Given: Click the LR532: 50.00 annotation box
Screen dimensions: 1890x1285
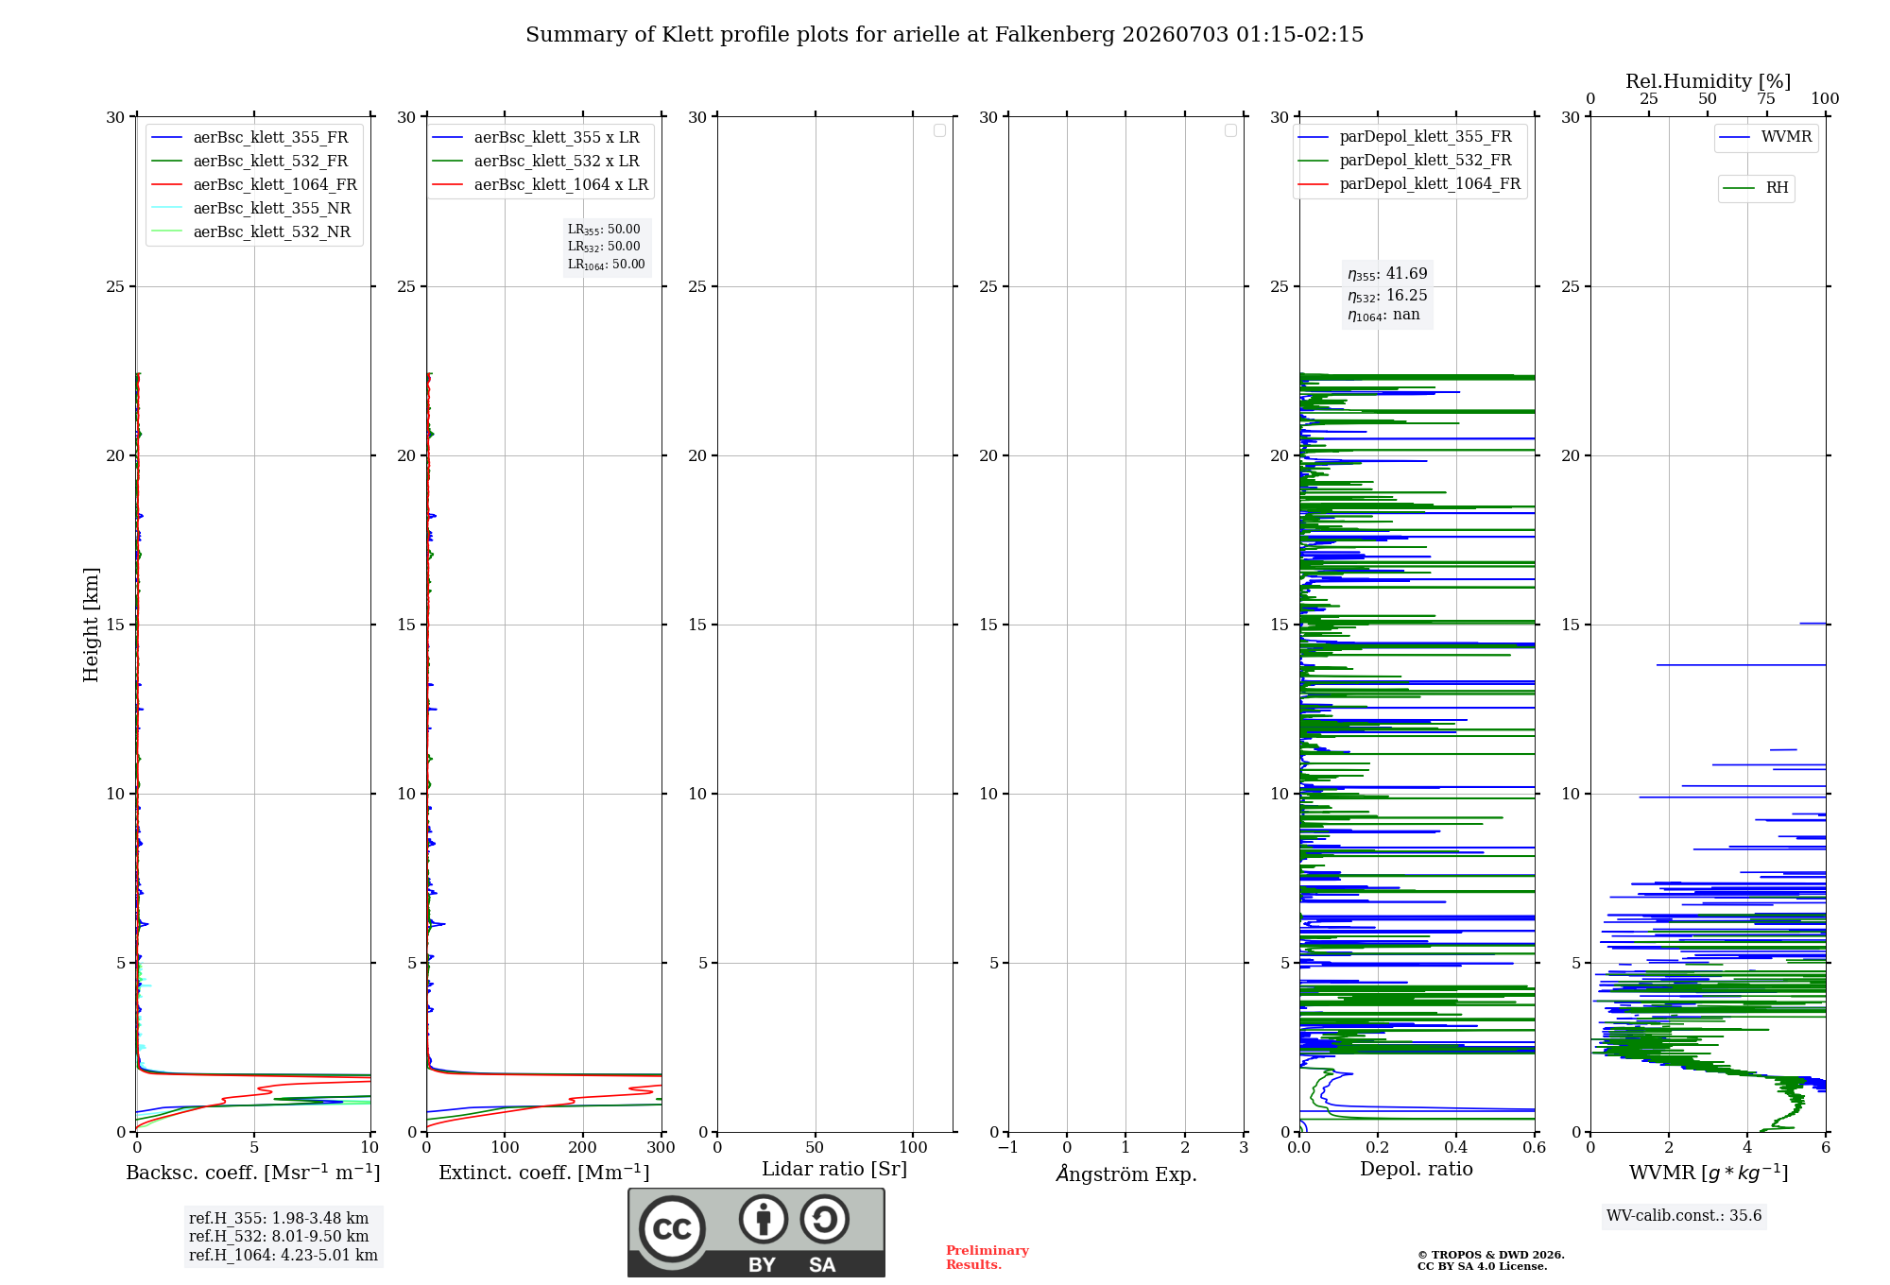Looking at the screenshot, I should [x=604, y=247].
